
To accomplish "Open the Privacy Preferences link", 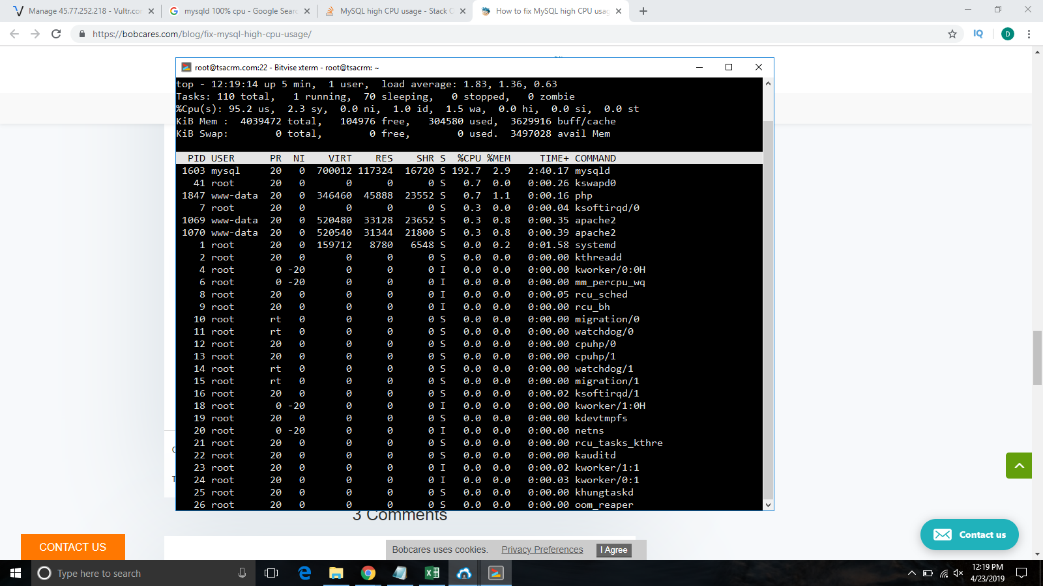I will pyautogui.click(x=542, y=550).
